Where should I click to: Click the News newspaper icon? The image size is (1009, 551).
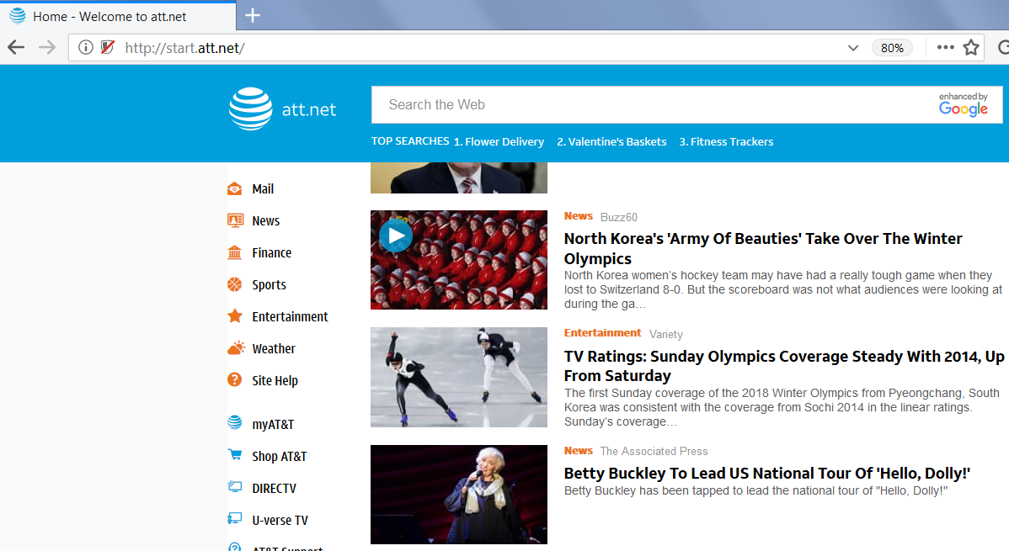pos(235,220)
